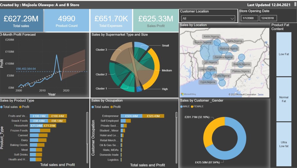Click the MALE legend marker

182,106
